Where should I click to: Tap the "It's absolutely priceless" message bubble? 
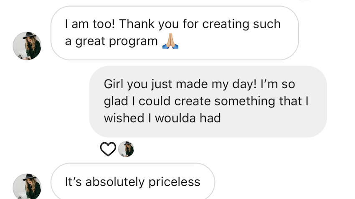[133, 182]
